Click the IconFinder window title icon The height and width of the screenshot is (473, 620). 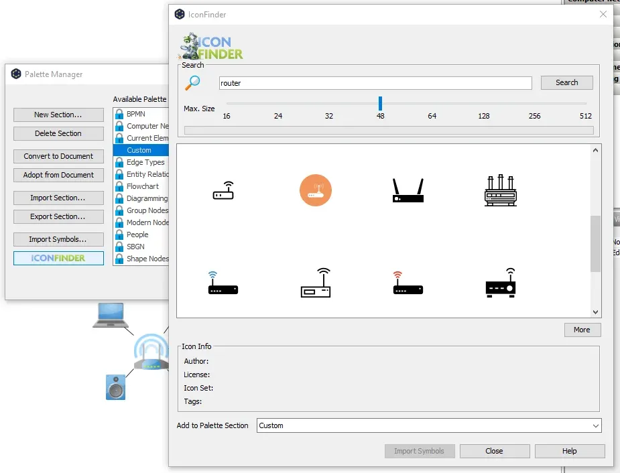pyautogui.click(x=180, y=14)
